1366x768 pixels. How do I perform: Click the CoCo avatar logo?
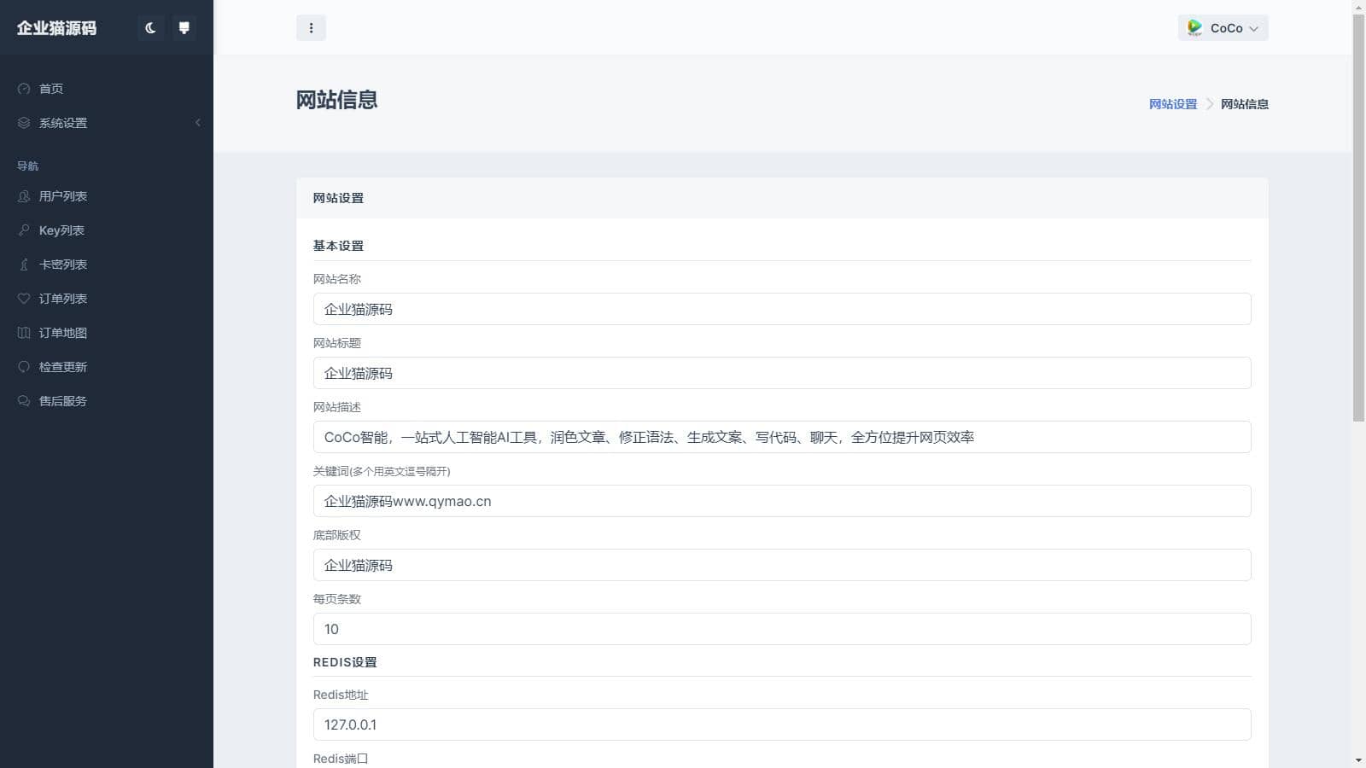click(x=1194, y=28)
